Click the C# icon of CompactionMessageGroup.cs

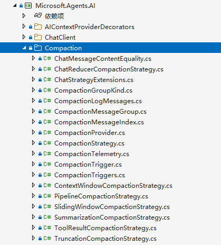47,111
